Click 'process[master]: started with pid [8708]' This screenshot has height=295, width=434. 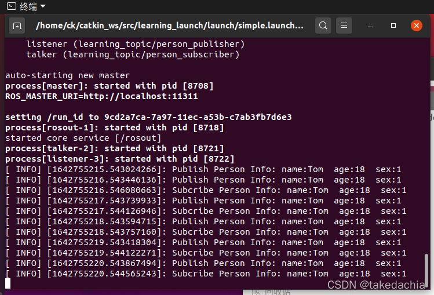(110, 86)
